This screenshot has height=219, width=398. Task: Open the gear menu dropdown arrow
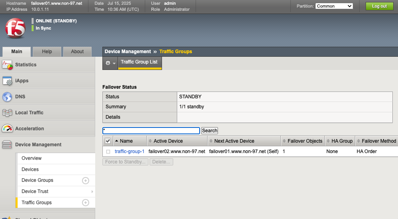tap(114, 64)
